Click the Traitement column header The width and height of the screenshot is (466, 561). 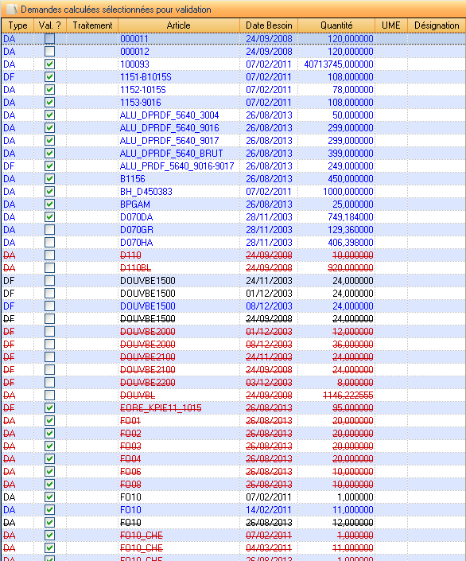click(x=92, y=25)
